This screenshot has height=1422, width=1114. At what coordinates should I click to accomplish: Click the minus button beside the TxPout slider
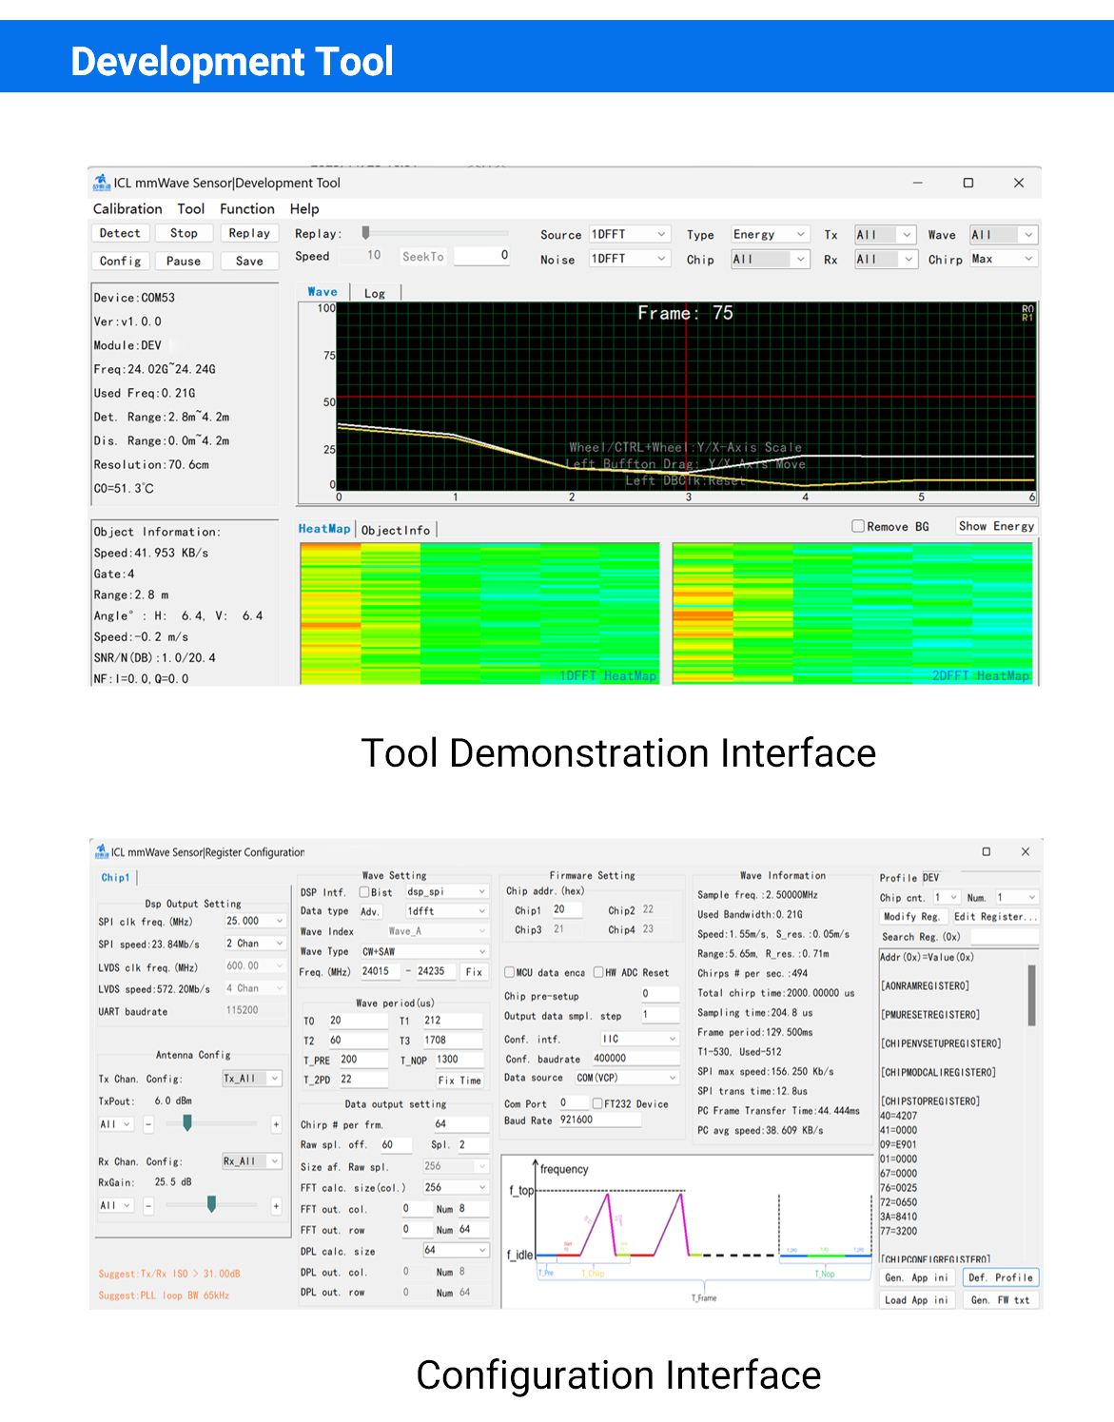(148, 1124)
